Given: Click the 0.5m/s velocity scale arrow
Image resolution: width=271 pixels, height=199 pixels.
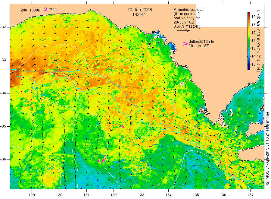Looking at the screenshot, I should click(183, 31).
